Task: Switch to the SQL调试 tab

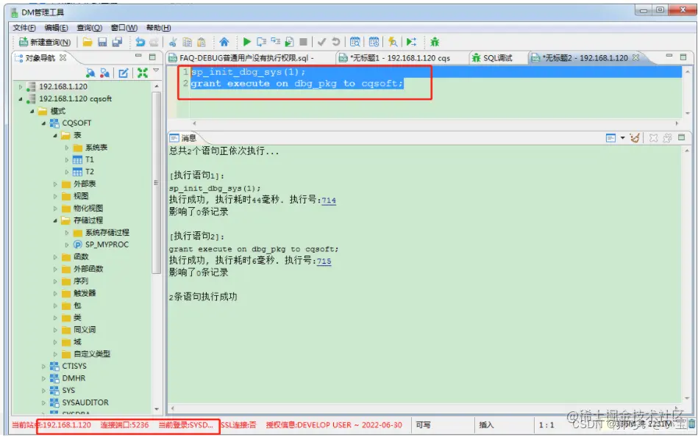Action: point(492,58)
